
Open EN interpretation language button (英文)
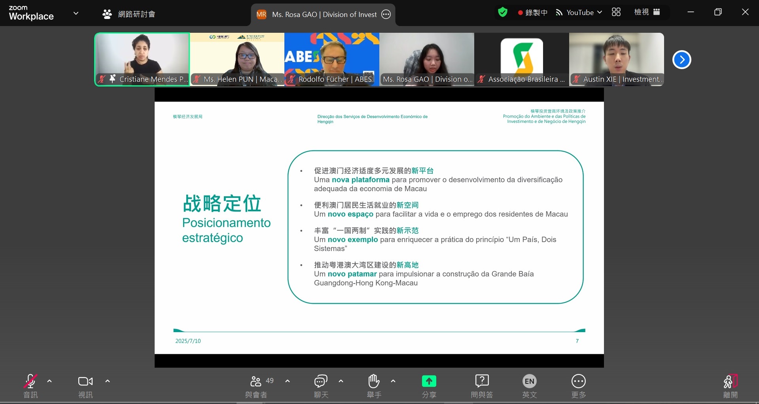[x=530, y=386]
